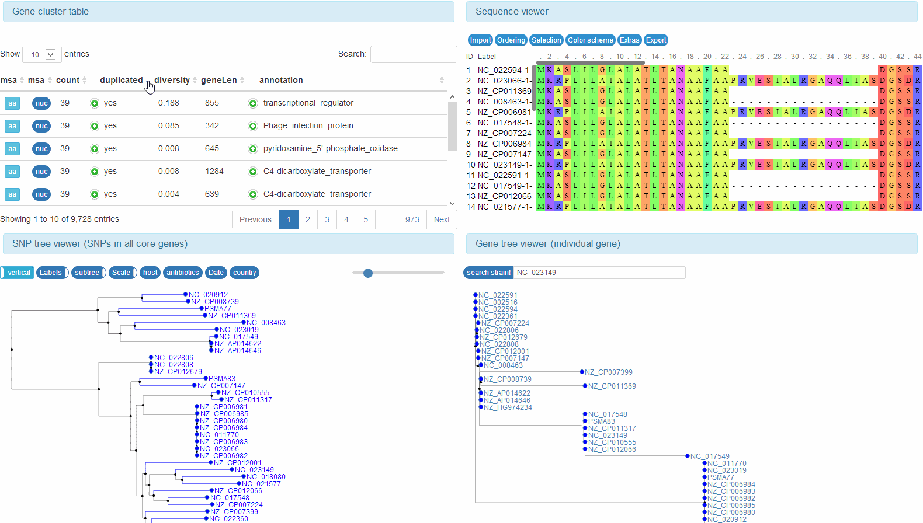The height and width of the screenshot is (523, 923).
Task: Open the Ordering menu in sequence viewer
Action: (511, 40)
